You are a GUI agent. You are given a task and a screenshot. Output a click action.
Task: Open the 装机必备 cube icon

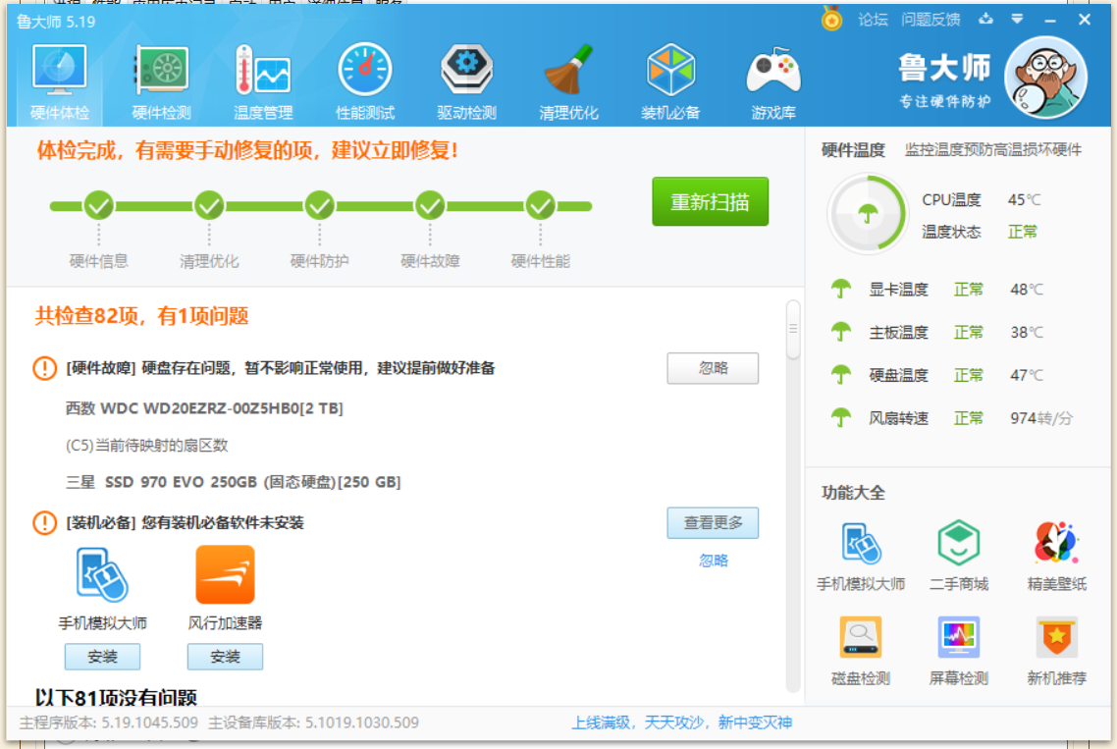[670, 70]
